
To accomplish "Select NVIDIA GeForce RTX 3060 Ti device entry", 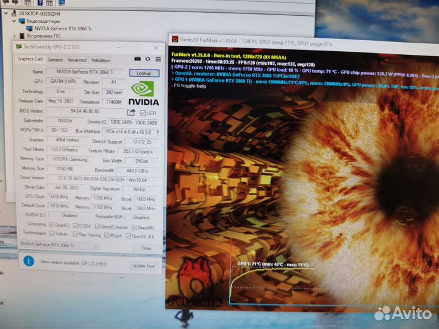I will pyautogui.click(x=63, y=28).
